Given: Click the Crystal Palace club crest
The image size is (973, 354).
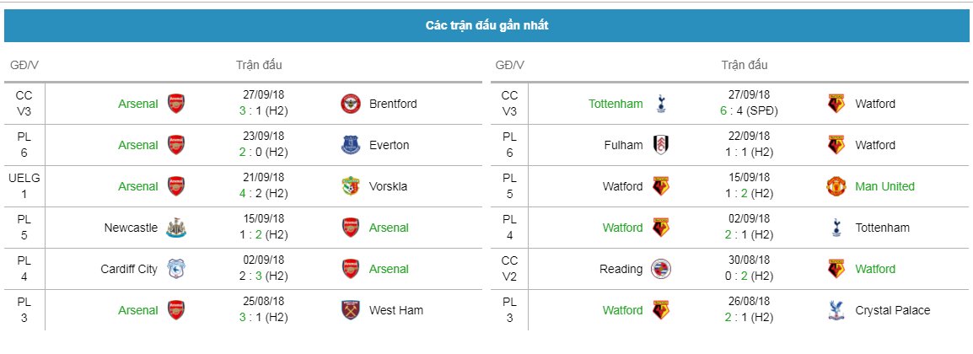Looking at the screenshot, I should click(x=836, y=310).
